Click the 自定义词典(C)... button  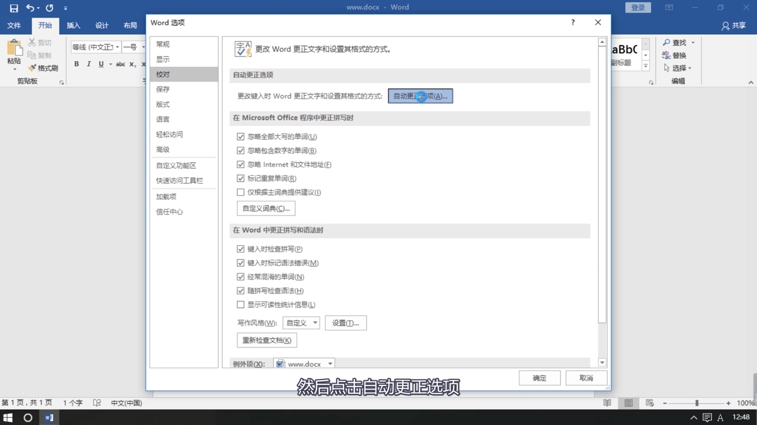(266, 208)
